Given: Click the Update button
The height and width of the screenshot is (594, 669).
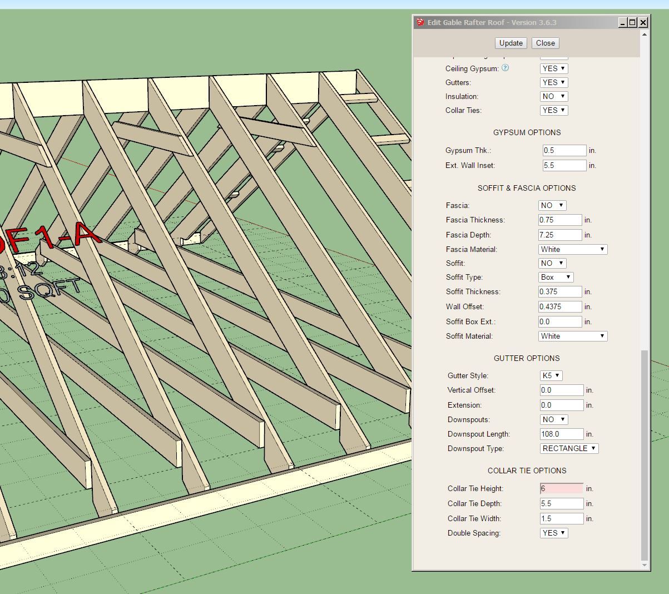Looking at the screenshot, I should click(x=511, y=43).
